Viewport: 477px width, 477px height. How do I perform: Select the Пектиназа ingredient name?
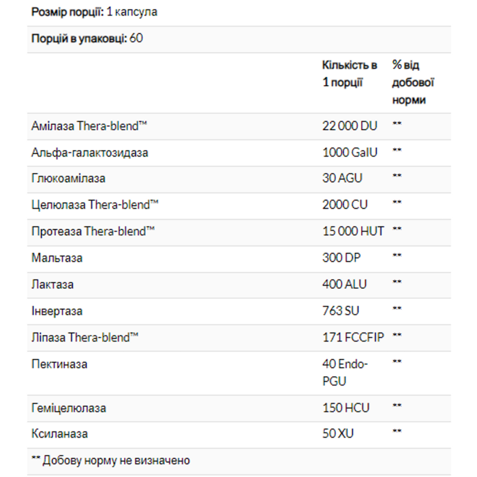[59, 364]
